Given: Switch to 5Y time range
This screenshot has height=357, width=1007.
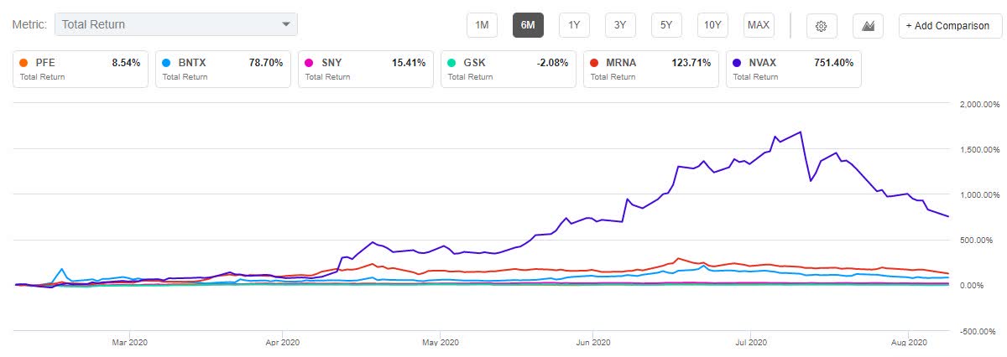Looking at the screenshot, I should pyautogui.click(x=666, y=25).
